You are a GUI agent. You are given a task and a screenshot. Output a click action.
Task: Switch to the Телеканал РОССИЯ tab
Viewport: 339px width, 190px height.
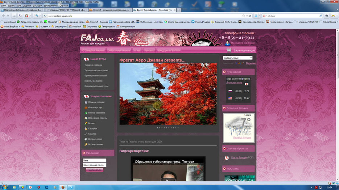(66, 10)
